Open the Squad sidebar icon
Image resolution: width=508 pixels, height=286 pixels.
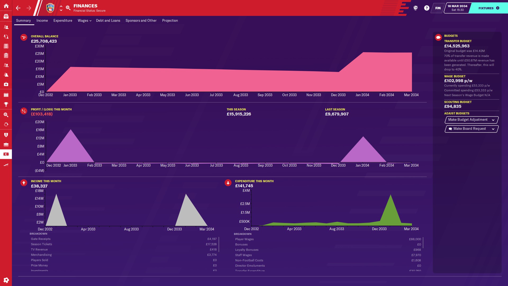[x=6, y=27]
